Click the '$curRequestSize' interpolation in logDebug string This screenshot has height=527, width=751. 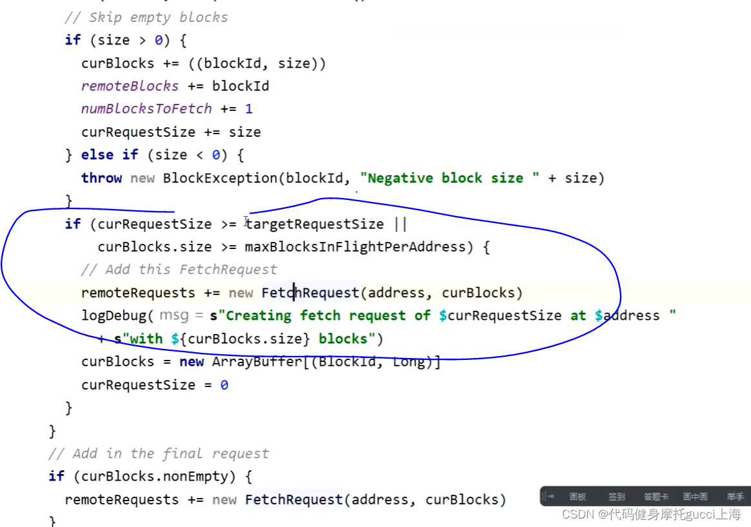pos(500,315)
